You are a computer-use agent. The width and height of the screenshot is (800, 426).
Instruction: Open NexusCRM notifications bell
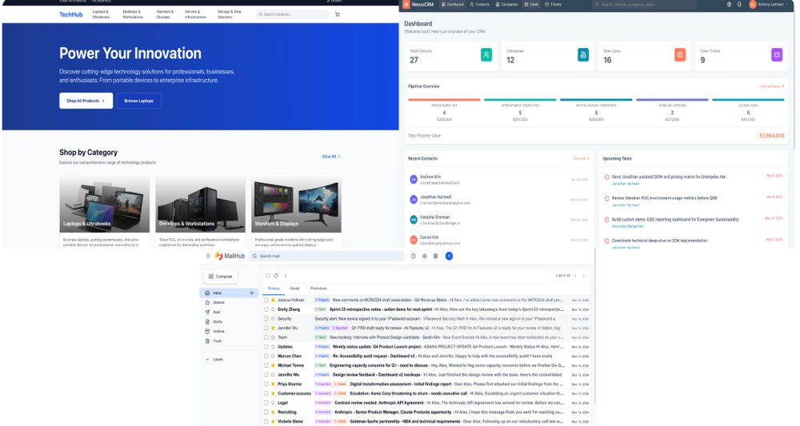pos(739,4)
